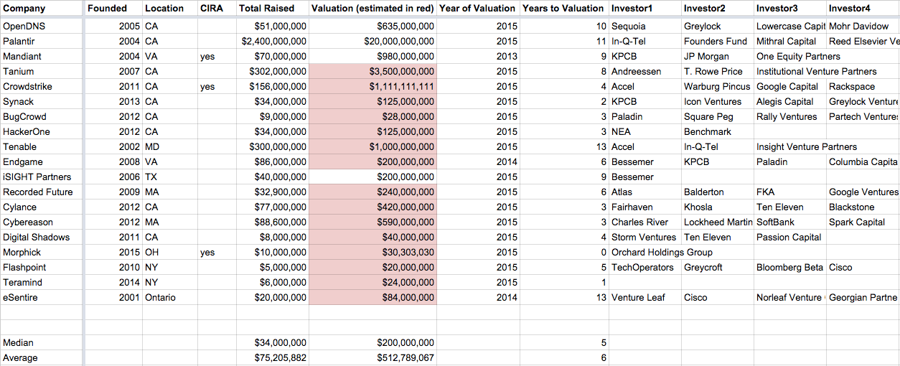Click the Investor4 header cell
900x366 pixels.
[863, 9]
